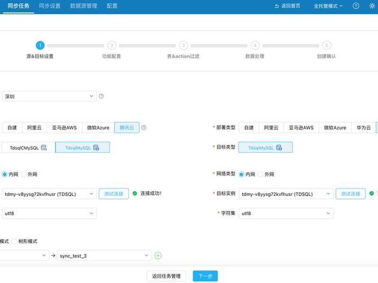378x283 pixels.
Task: Choose source type TdsqlMySQL
Action: pyautogui.click(x=82, y=147)
